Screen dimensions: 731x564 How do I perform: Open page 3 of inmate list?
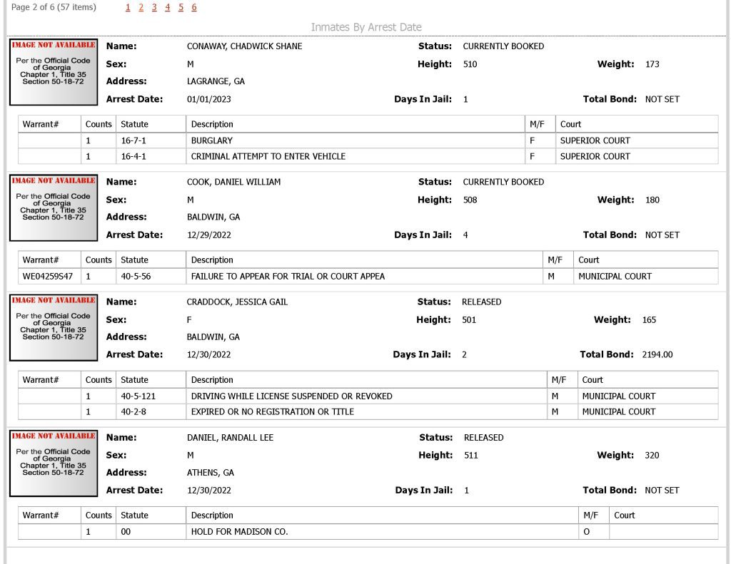[x=154, y=7]
